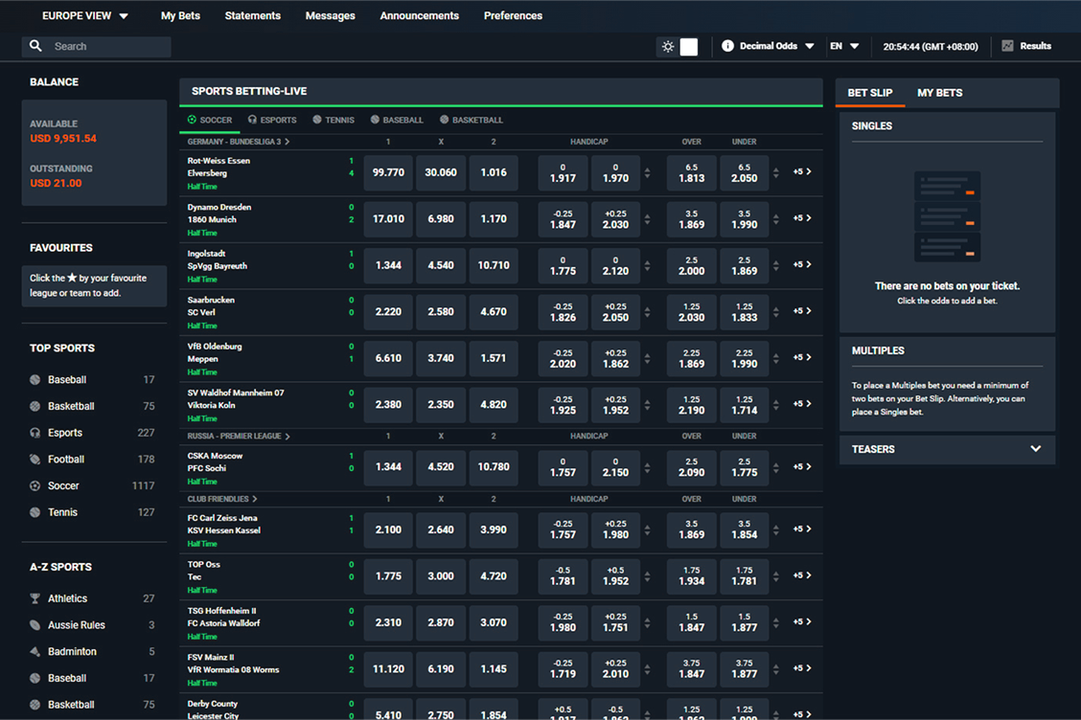Screen dimensions: 1081x720
Task: Bet on Ingolstadt home win odds 1.344
Action: click(388, 265)
